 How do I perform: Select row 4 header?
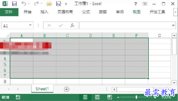pos(5,59)
